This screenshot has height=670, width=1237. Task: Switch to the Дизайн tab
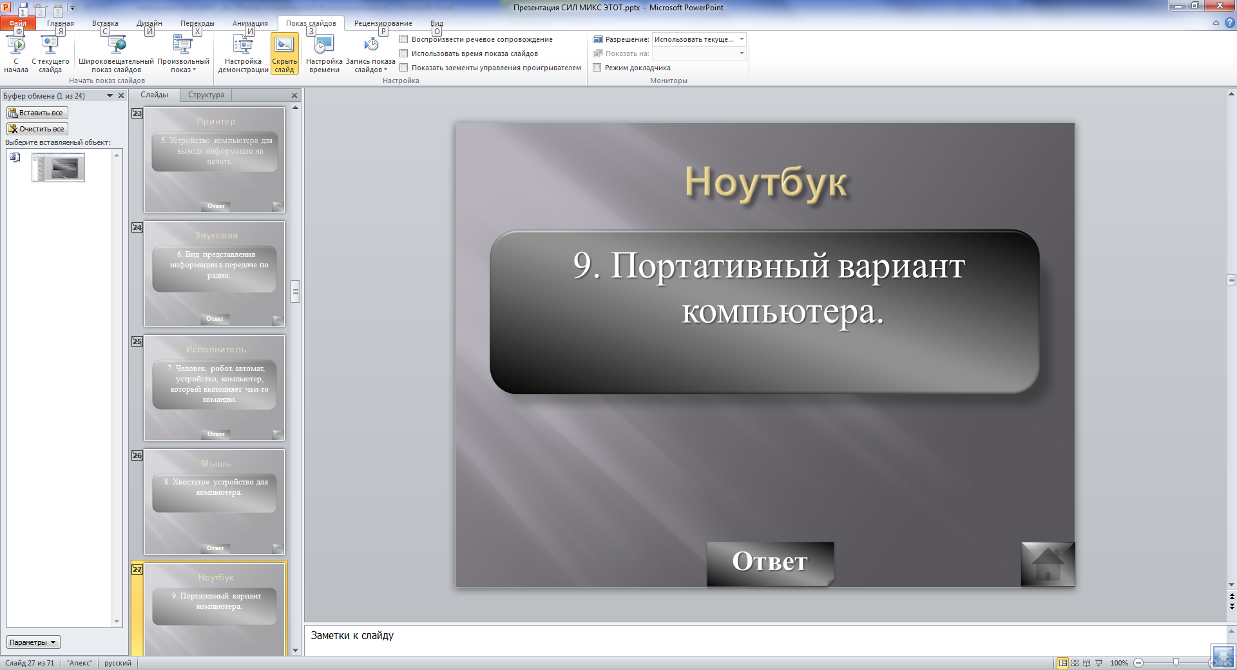(x=149, y=23)
